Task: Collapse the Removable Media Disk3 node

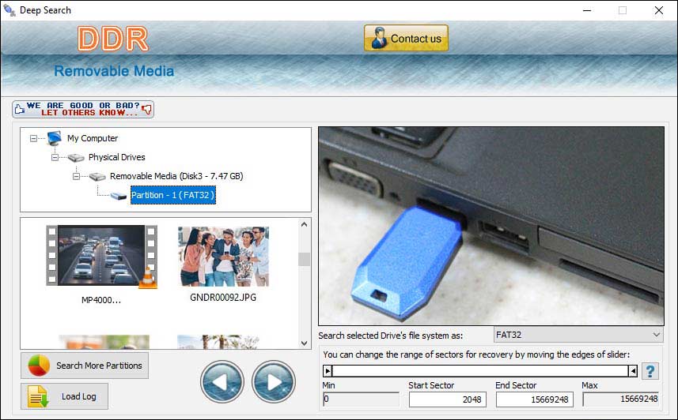Action: (76, 177)
